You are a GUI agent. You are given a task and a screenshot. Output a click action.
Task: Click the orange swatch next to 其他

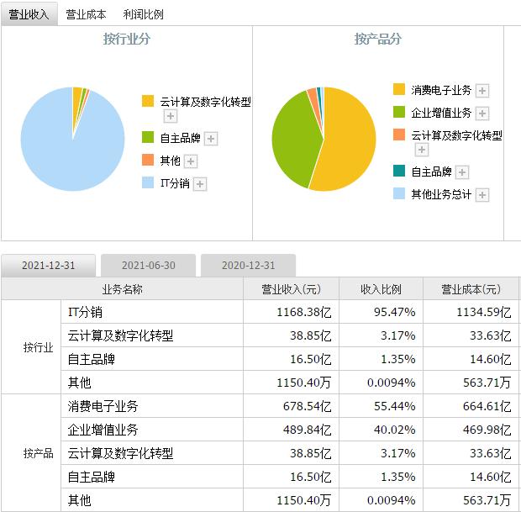point(148,160)
